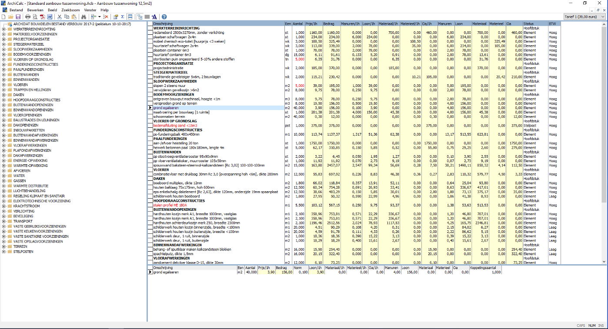Toggle the search tree view icon
Viewport: 608px width, 329px height.
(x=140, y=17)
